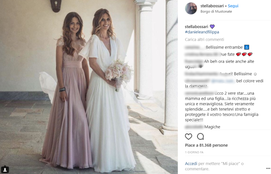Viewport: 271px width, 174px height.
Task: Load more comments with Carica altri commenti
Action: [x=204, y=40]
